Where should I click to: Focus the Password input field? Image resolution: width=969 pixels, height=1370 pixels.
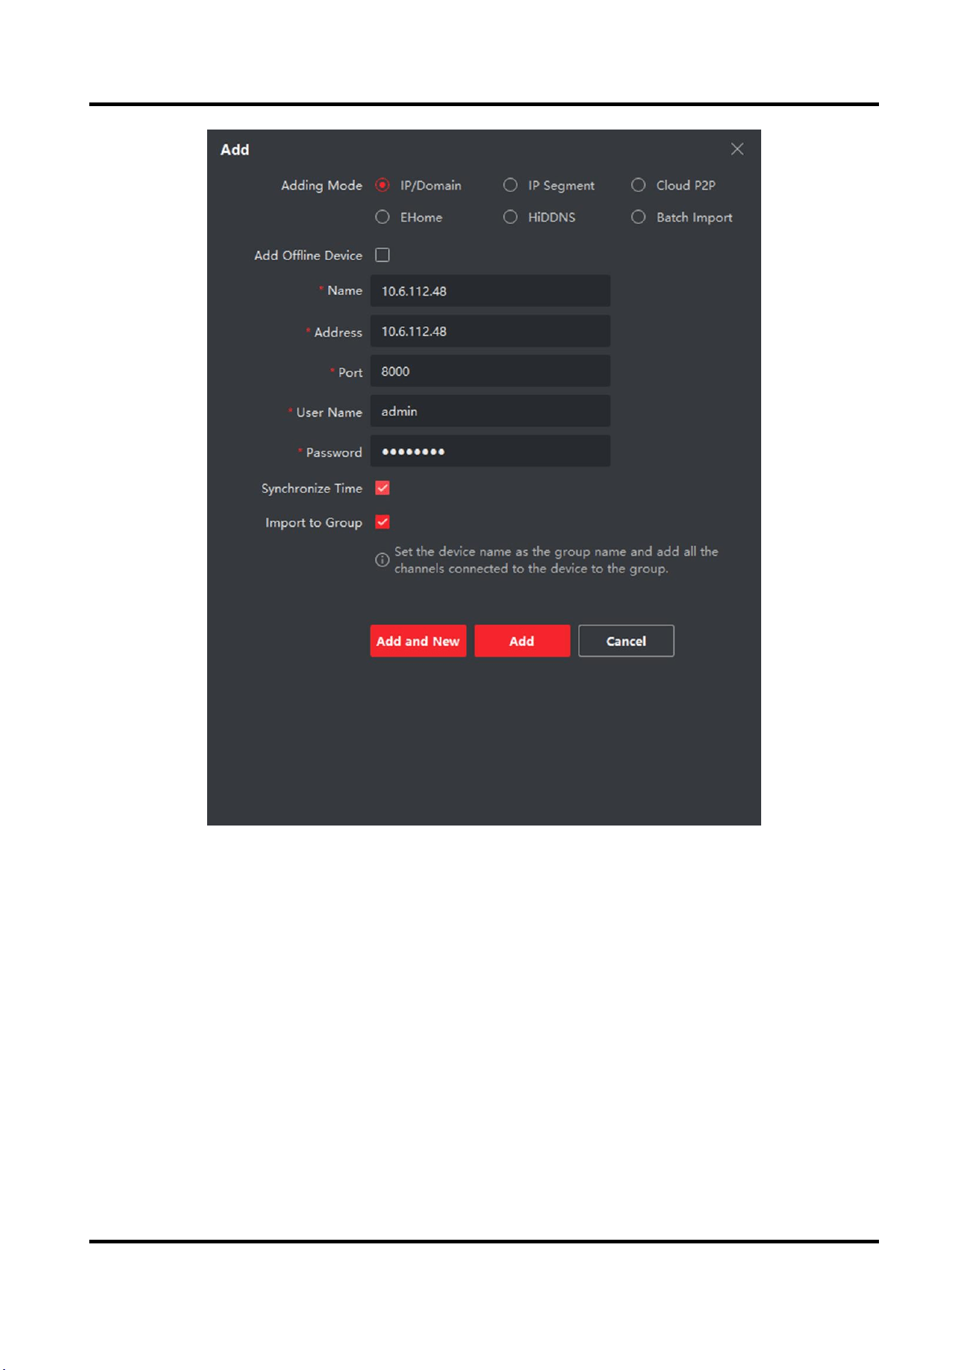coord(490,451)
